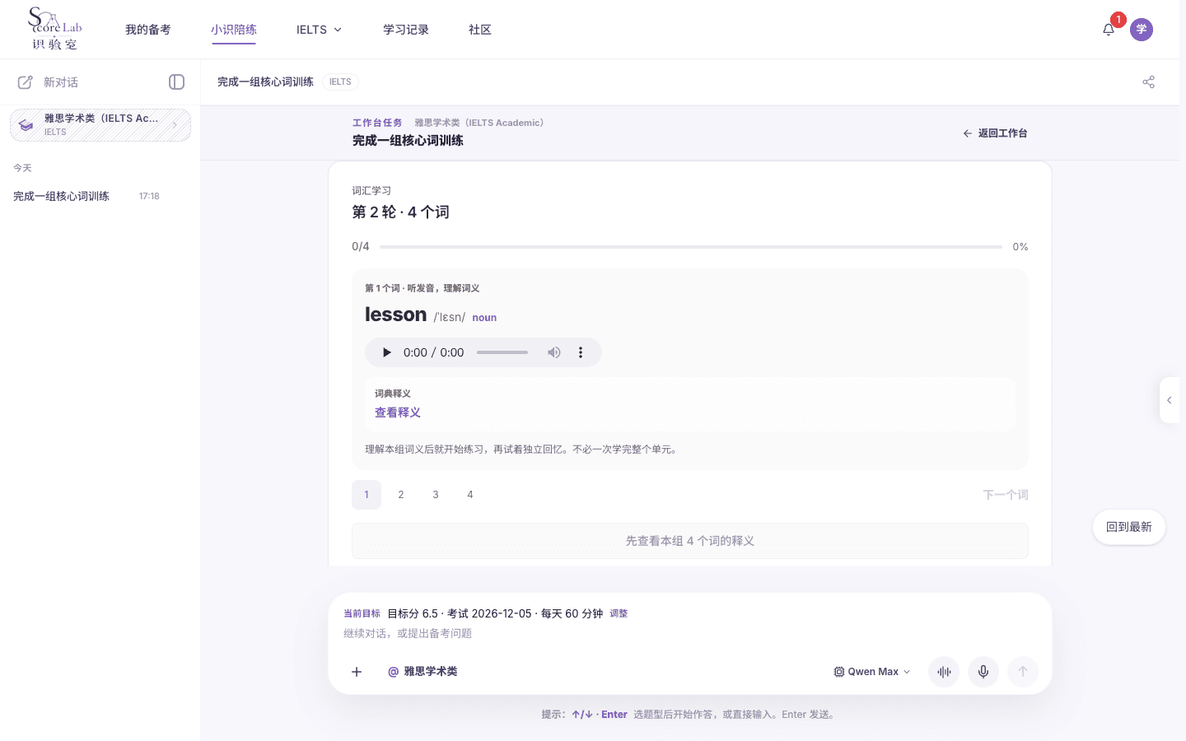The height and width of the screenshot is (741, 1186).
Task: Open 学习记录 tab
Action: (x=406, y=30)
